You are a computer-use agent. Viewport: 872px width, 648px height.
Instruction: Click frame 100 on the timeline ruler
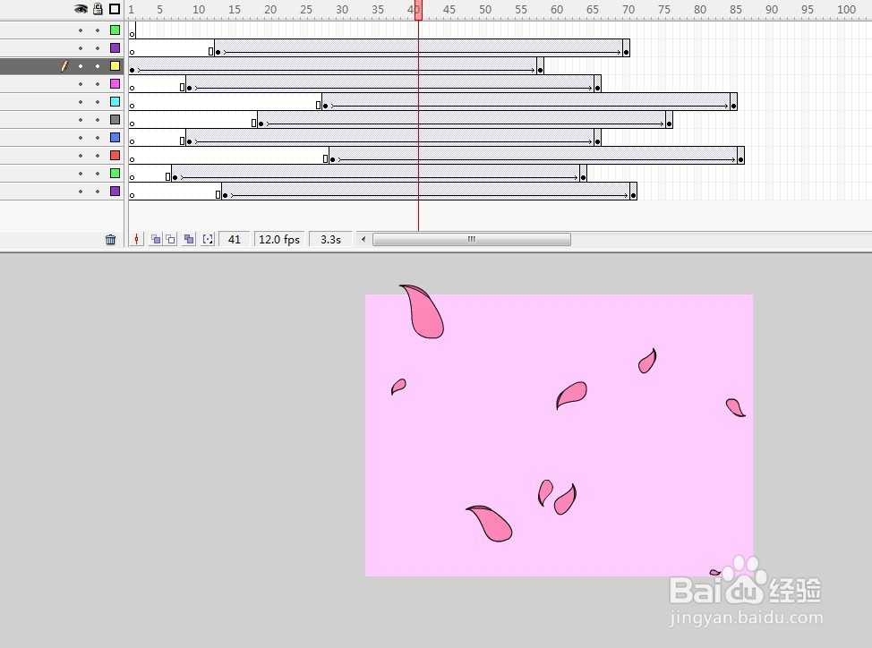tap(846, 10)
